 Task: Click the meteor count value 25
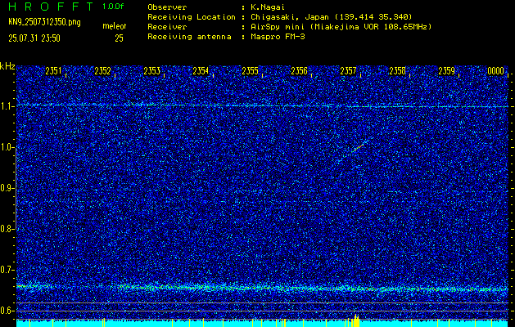[x=119, y=38]
